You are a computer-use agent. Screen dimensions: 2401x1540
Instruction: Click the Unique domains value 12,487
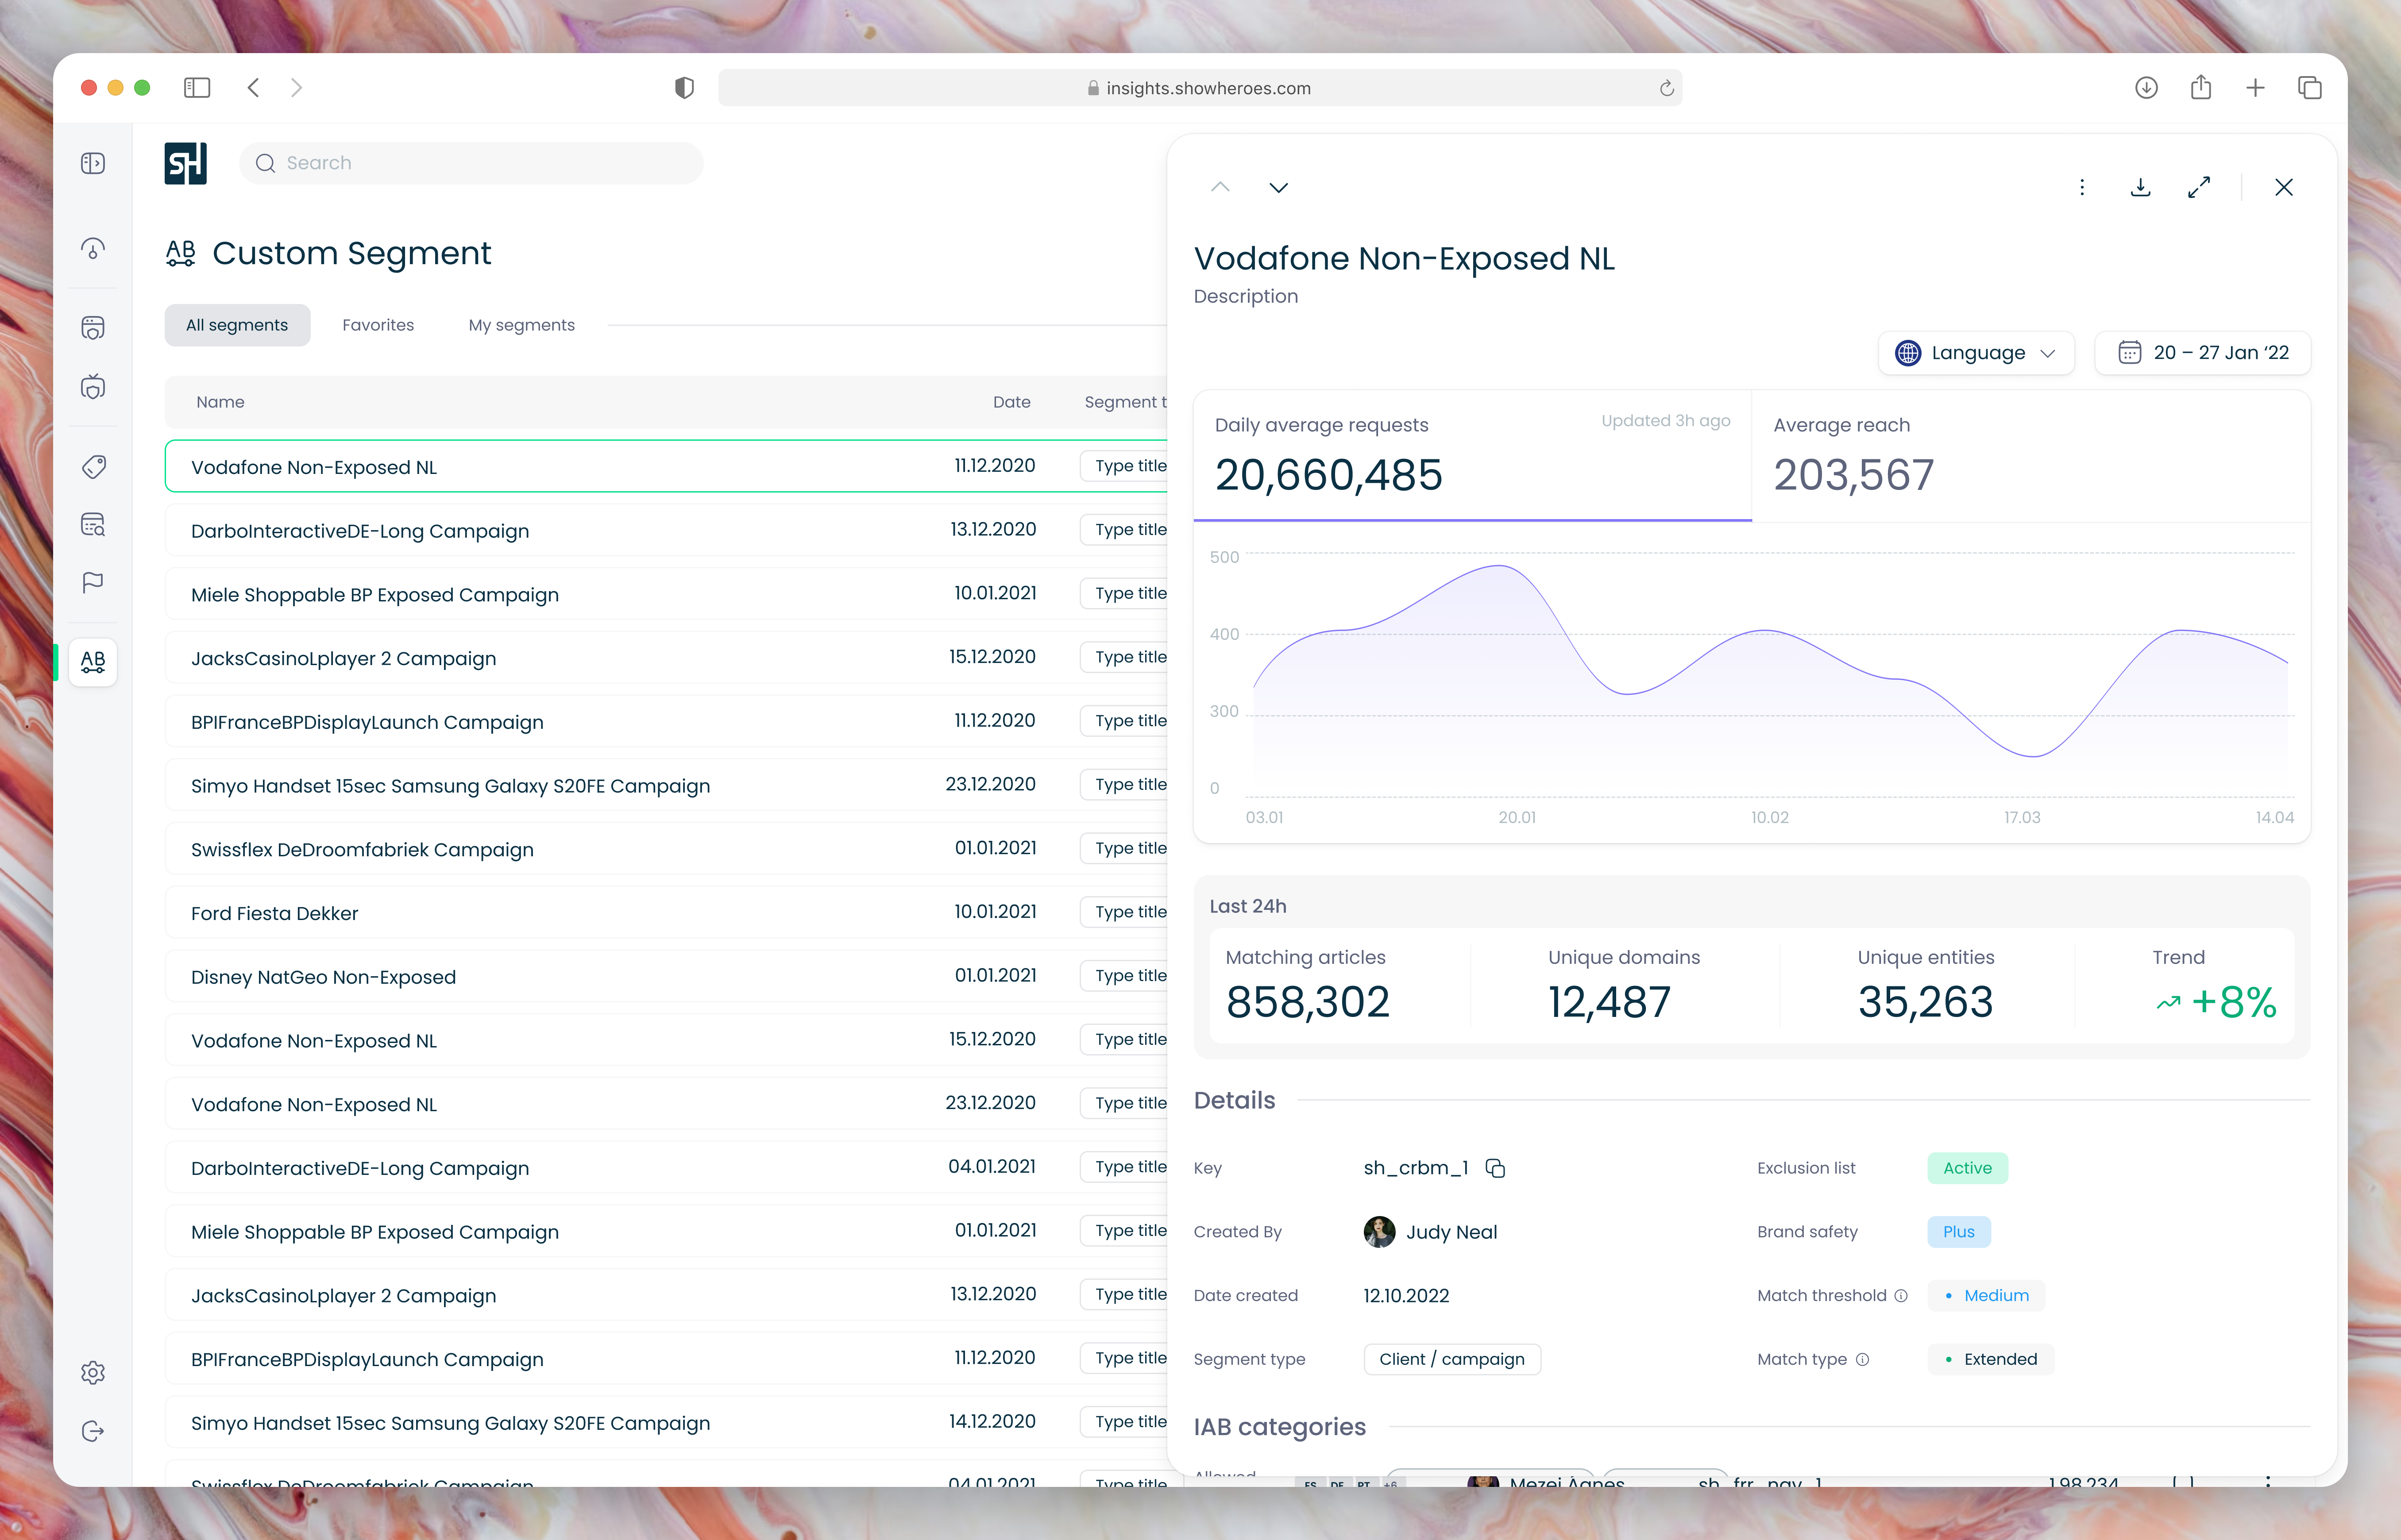click(x=1609, y=1002)
